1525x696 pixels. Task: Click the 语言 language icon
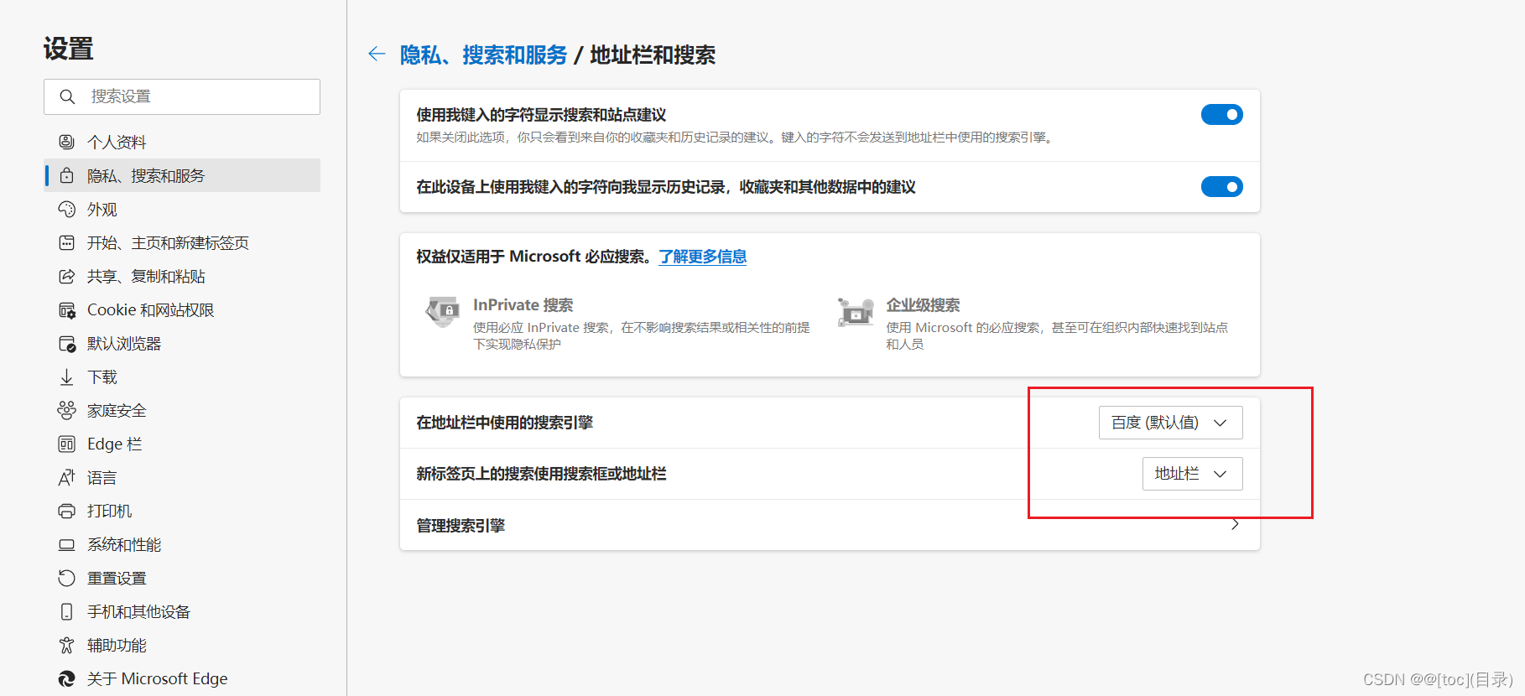66,477
